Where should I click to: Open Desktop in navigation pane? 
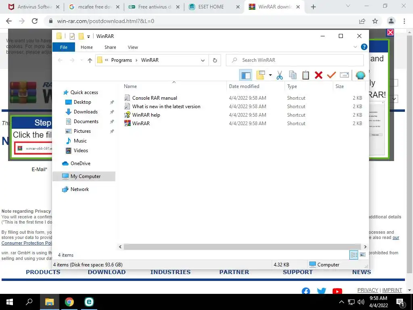click(82, 102)
